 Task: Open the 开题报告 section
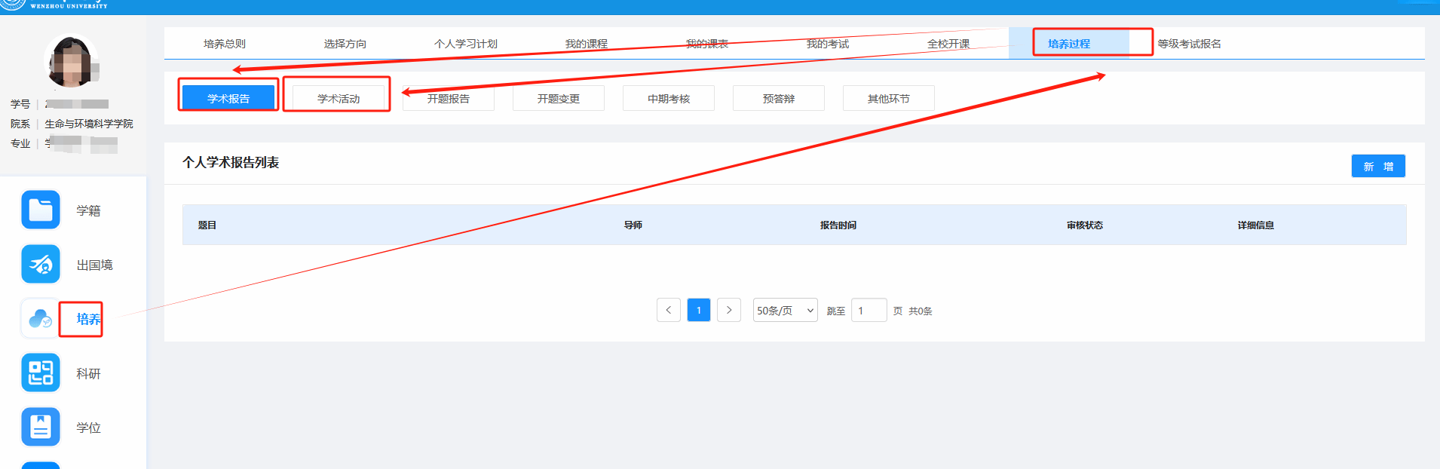point(449,99)
